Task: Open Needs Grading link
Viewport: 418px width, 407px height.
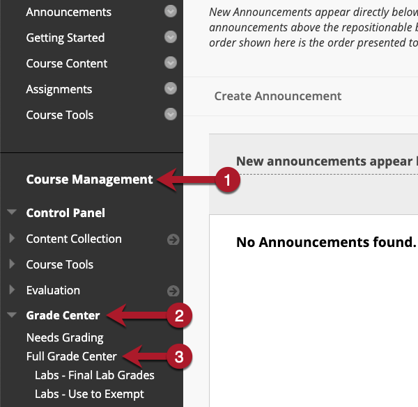Action: [x=65, y=338]
